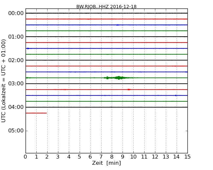Select the 00:00 y-axis tick label

16,13
